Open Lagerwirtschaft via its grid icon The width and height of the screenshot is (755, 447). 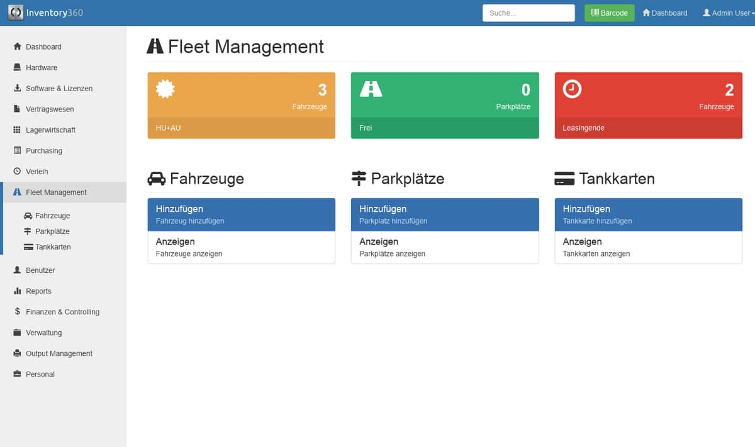pos(16,130)
